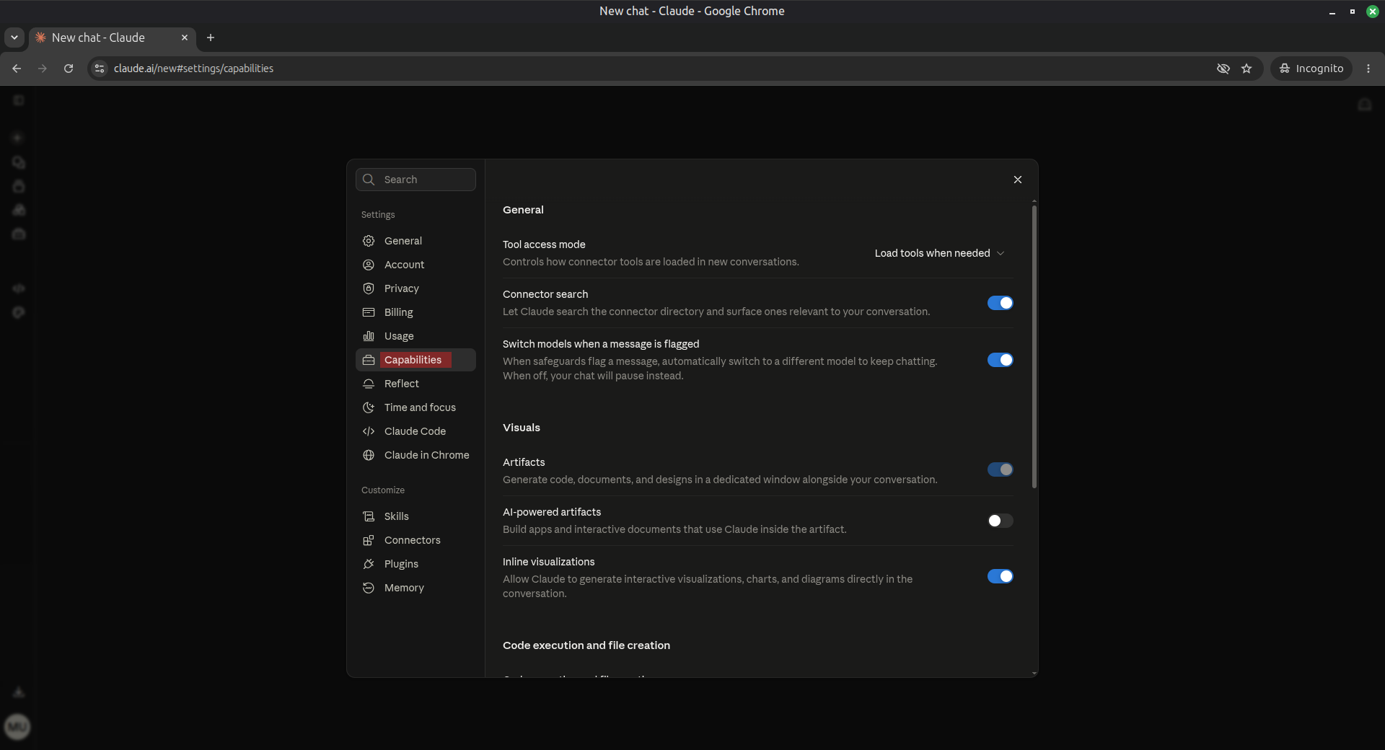Open the Skills icon under Customize
The height and width of the screenshot is (750, 1385).
coord(369,516)
